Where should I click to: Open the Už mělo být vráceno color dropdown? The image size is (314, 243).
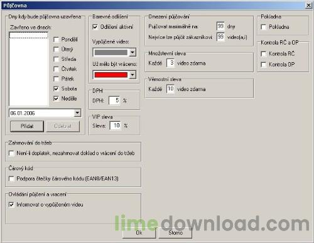(x=133, y=75)
